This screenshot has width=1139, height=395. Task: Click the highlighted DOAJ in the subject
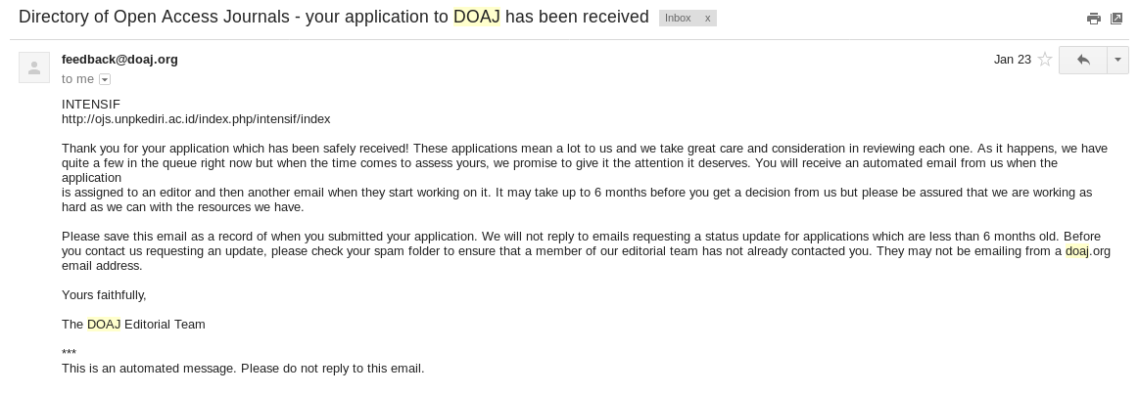point(477,18)
